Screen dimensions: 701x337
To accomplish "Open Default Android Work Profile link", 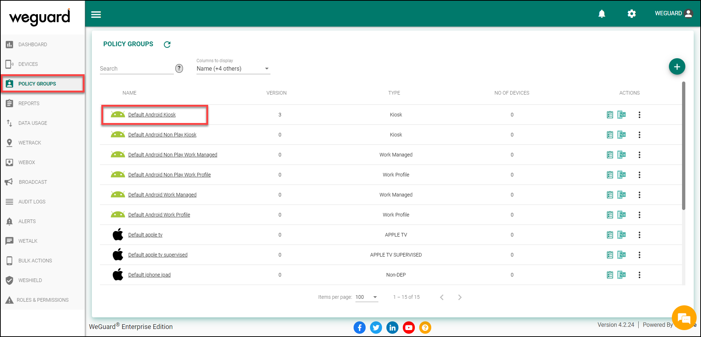I will click(x=159, y=215).
